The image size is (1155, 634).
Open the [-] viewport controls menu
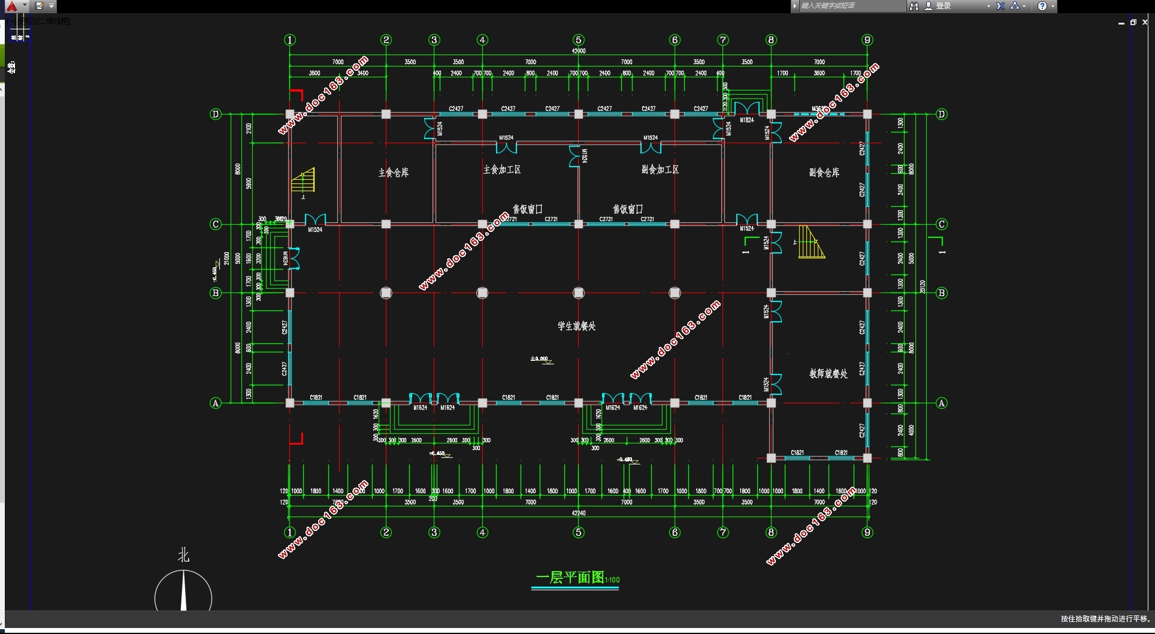13,22
